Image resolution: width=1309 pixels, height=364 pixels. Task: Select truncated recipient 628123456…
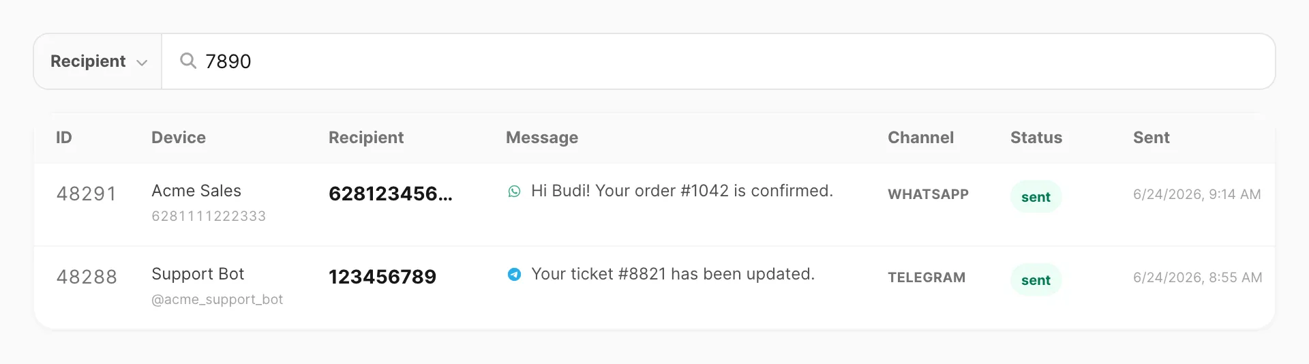[x=391, y=194]
